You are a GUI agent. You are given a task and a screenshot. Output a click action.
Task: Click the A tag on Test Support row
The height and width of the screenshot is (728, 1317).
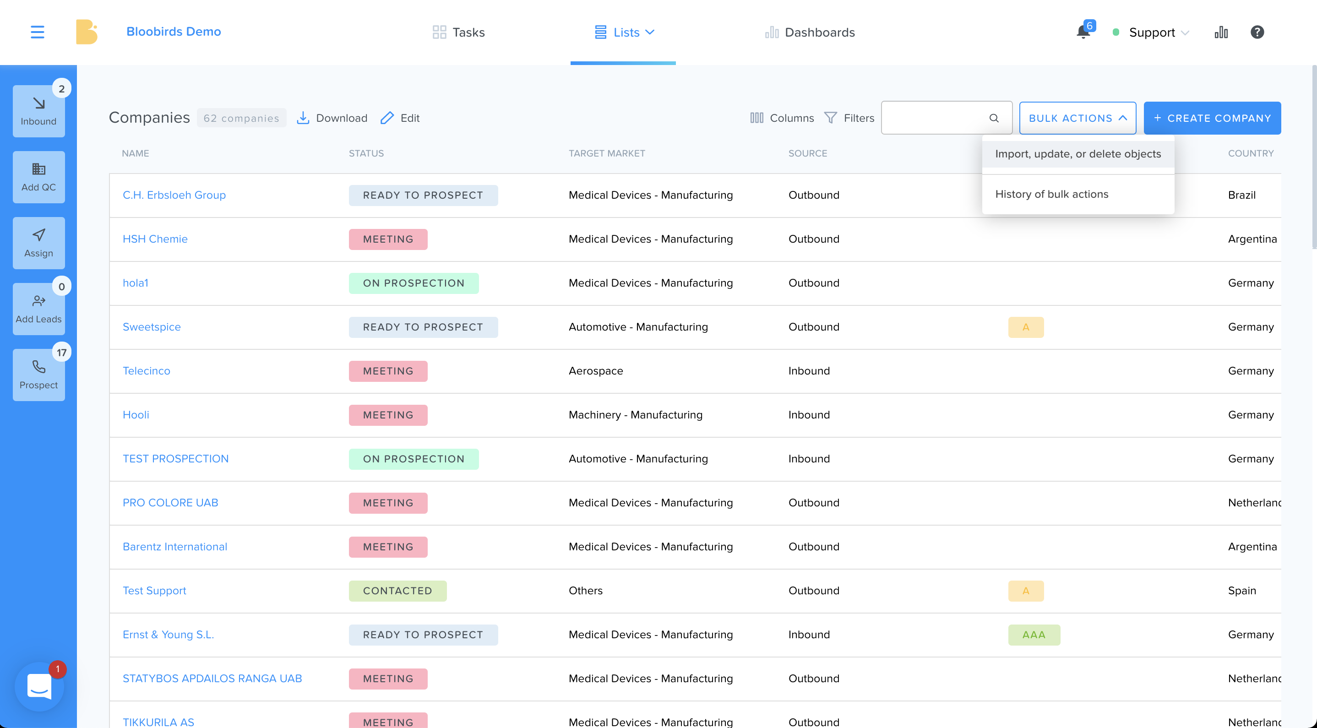1026,591
